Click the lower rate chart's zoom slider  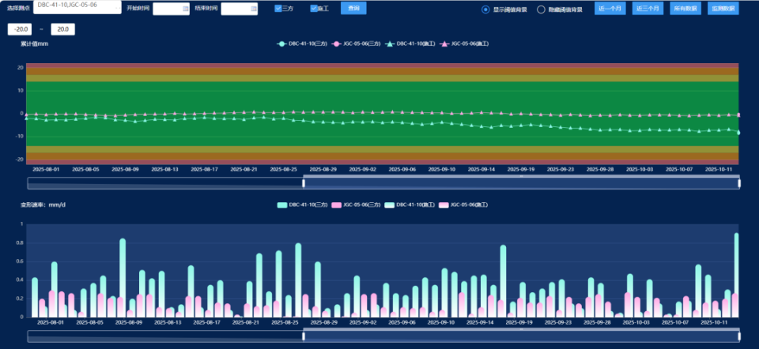(x=521, y=336)
